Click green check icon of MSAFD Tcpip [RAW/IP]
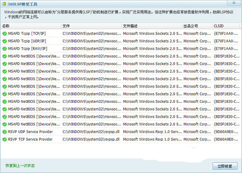The width and height of the screenshot is (242, 173). [x=4, y=49]
